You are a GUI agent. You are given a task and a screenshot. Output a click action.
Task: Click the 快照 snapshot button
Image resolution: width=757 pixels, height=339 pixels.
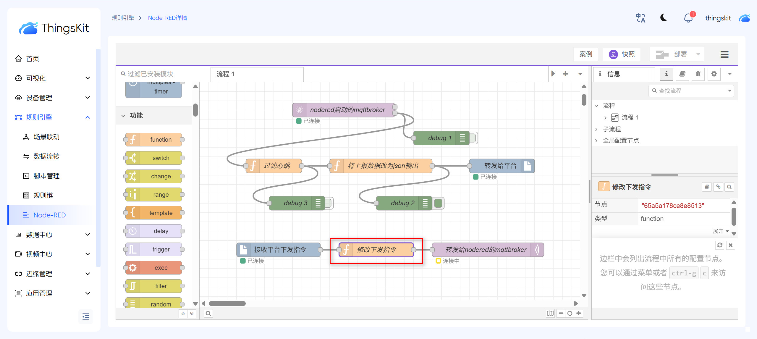pos(622,54)
